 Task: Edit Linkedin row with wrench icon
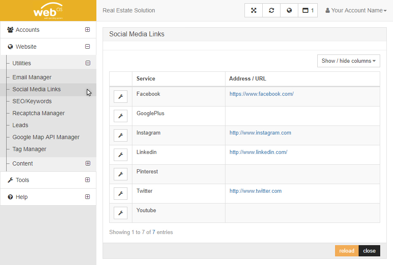pyautogui.click(x=120, y=155)
